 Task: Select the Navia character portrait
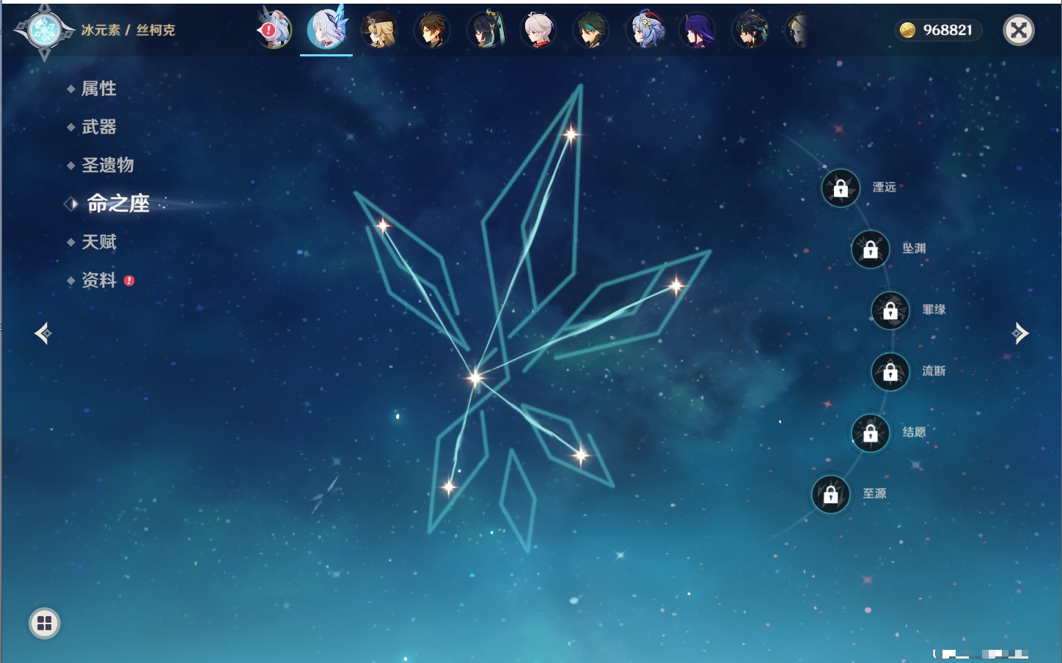click(379, 30)
